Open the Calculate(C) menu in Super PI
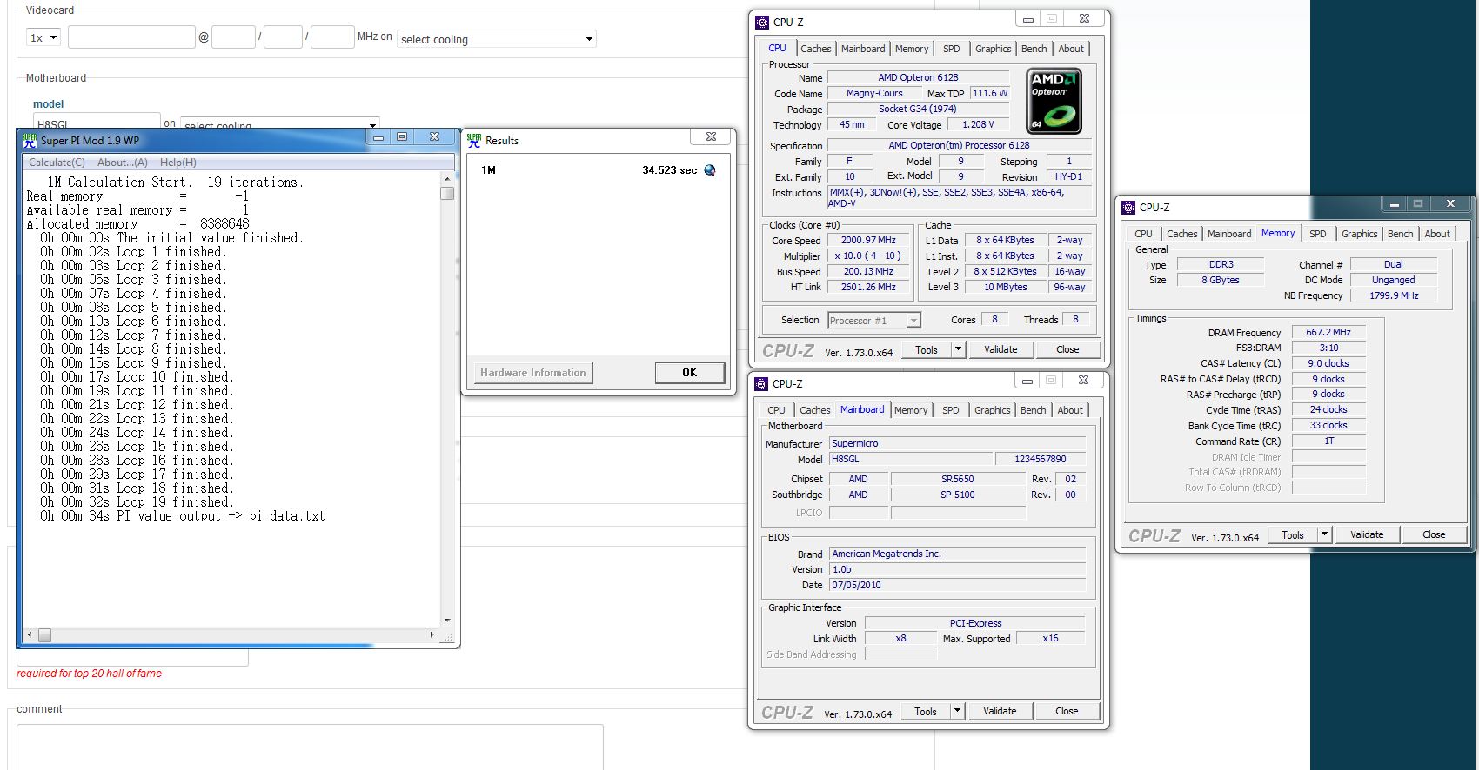This screenshot has width=1479, height=770. (57, 163)
